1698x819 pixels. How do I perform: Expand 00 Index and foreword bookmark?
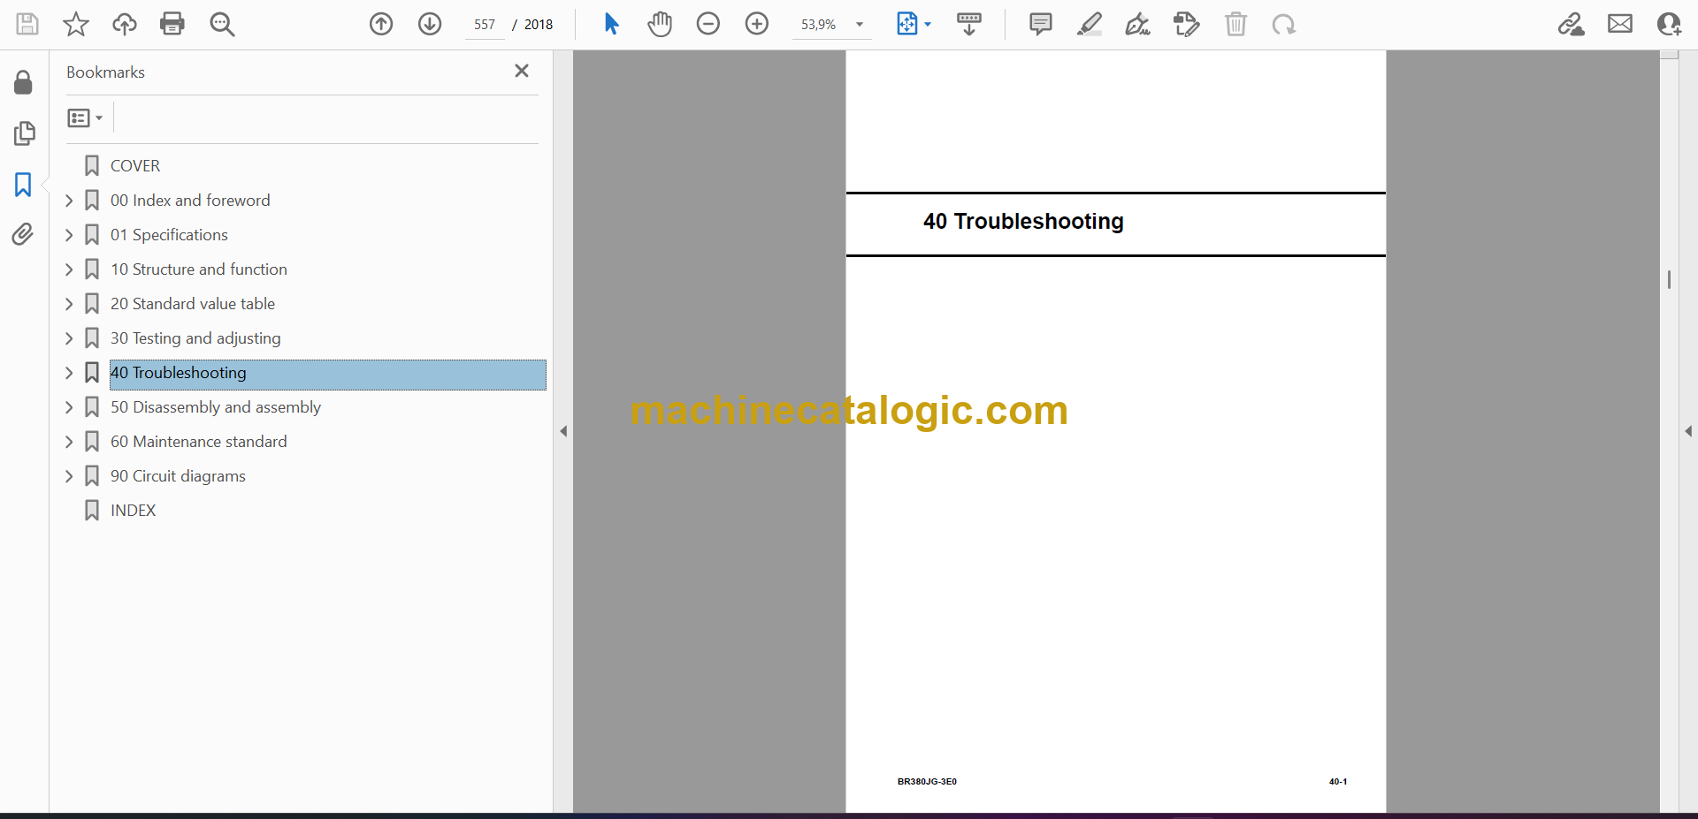tap(69, 201)
